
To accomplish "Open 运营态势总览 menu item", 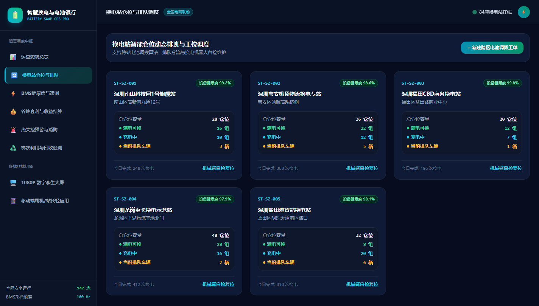I will (48, 57).
